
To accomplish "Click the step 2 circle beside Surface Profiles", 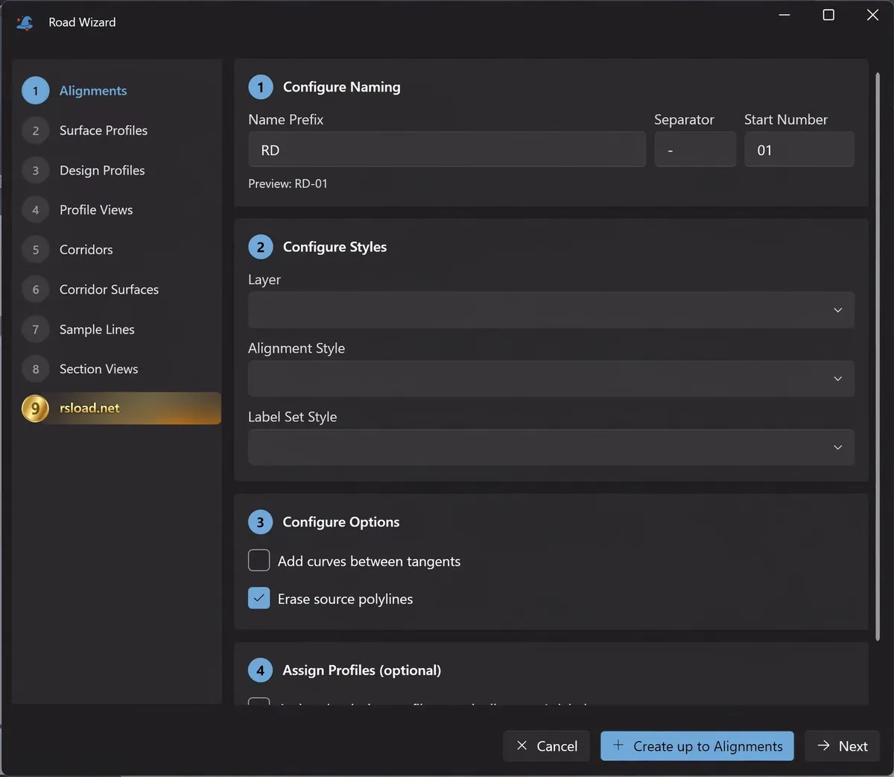I will [35, 130].
